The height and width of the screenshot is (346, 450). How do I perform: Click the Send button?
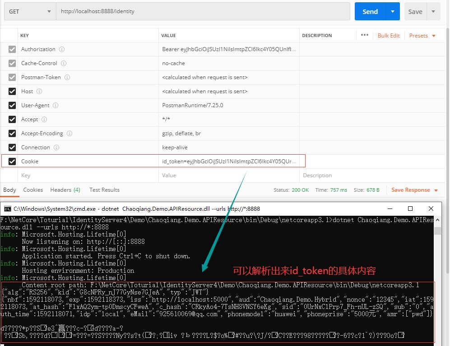tap(370, 11)
